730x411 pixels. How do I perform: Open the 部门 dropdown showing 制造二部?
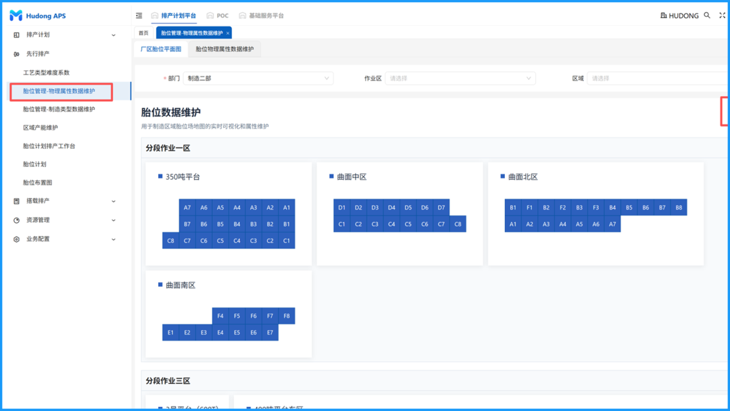pos(258,78)
